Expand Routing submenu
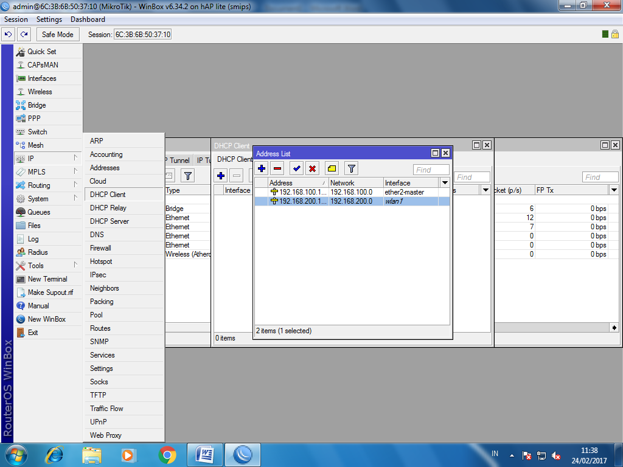This screenshot has width=623, height=467. pyautogui.click(x=47, y=185)
